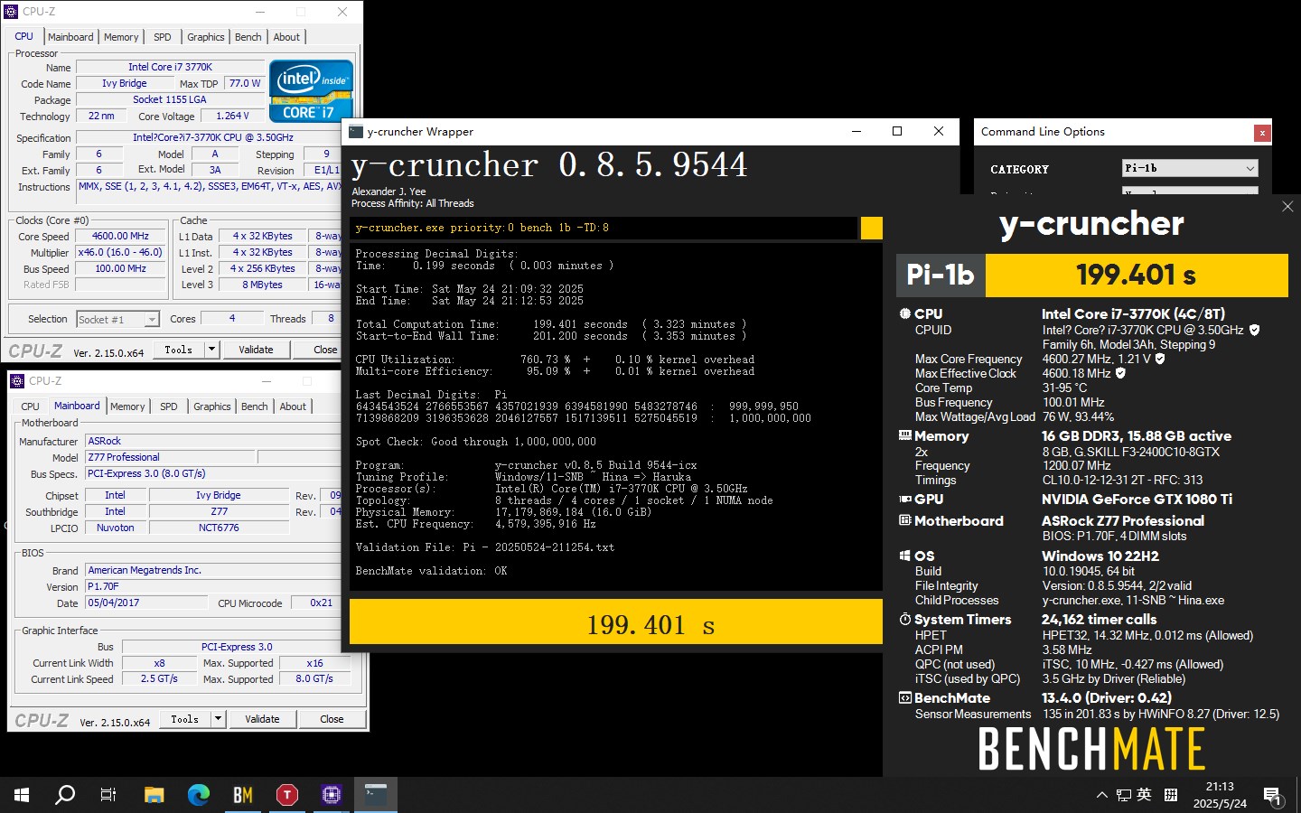Click the 'Intel Core i7 3770K' name field

click(x=170, y=67)
